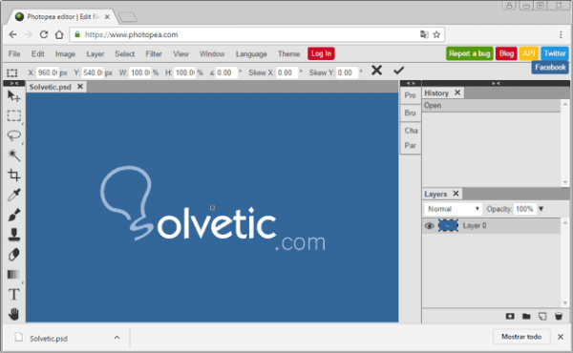The image size is (573, 353).
Task: Open the Chrome three-dot menu
Action: click(x=561, y=34)
